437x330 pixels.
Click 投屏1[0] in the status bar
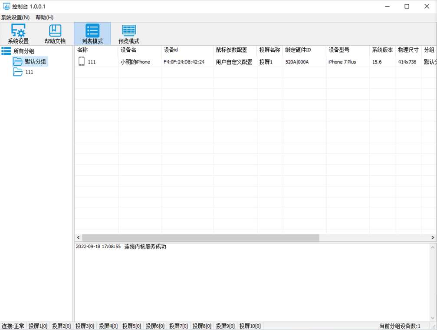point(38,326)
